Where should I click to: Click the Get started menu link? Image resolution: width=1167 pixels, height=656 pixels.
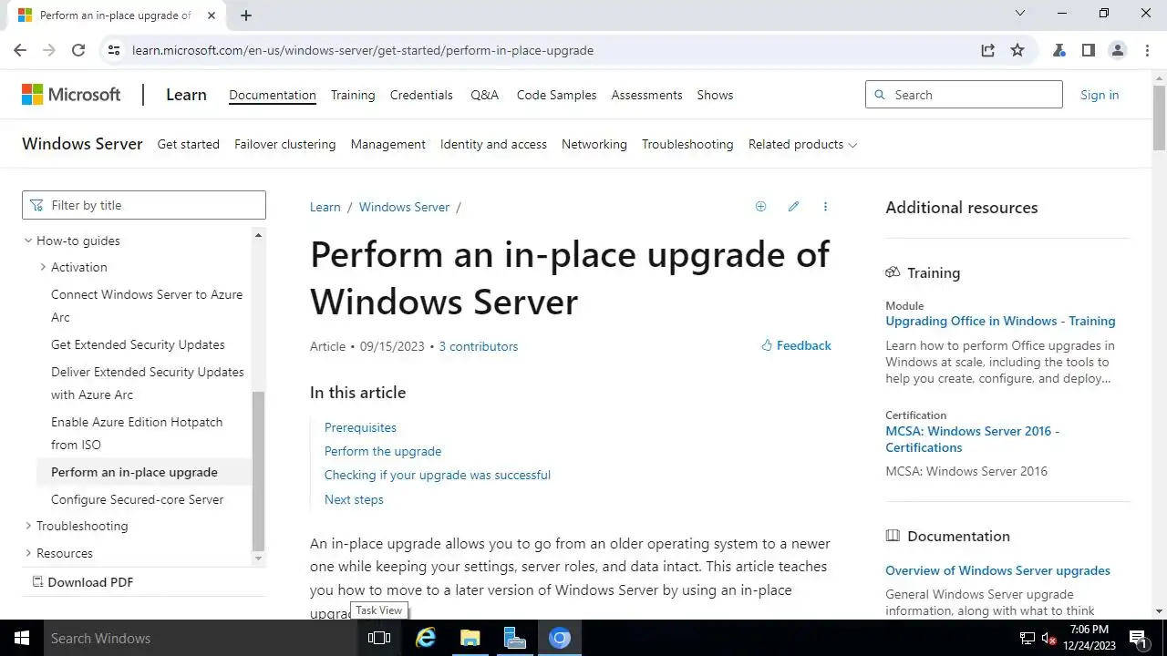[x=188, y=144]
